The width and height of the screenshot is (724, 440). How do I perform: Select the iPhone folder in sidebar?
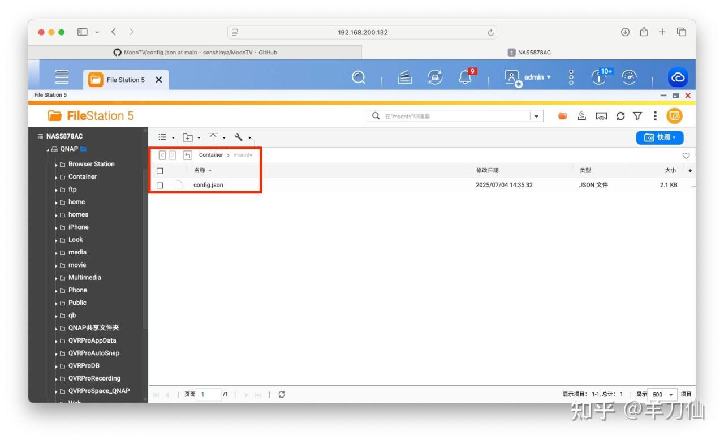point(78,227)
